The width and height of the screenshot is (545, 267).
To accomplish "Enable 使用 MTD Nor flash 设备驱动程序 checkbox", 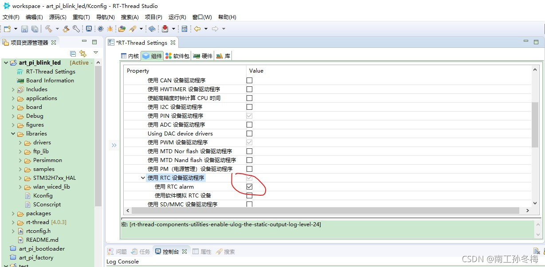I will 249,151.
